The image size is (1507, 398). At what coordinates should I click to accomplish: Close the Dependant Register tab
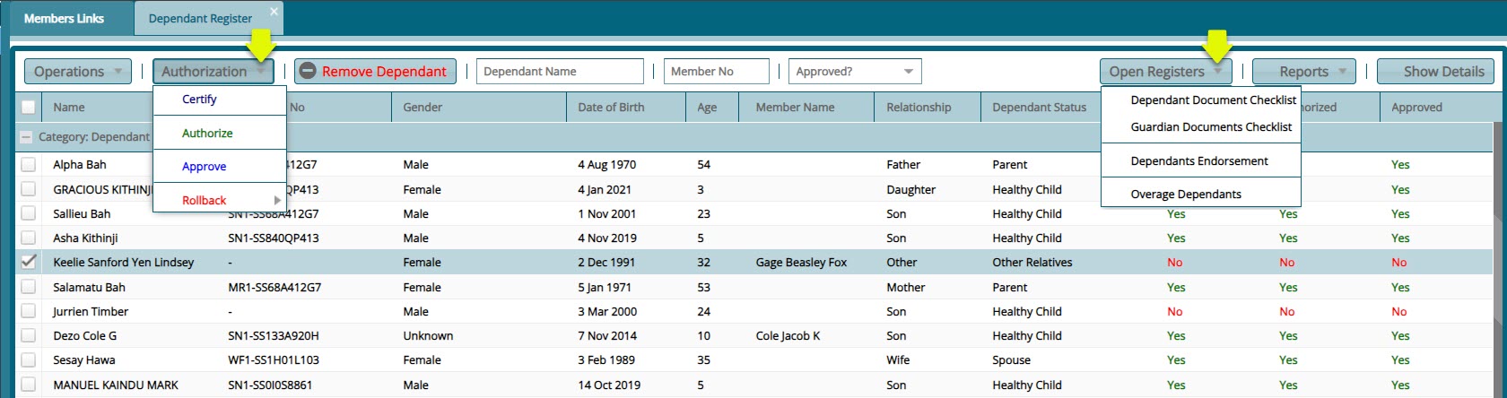(274, 13)
